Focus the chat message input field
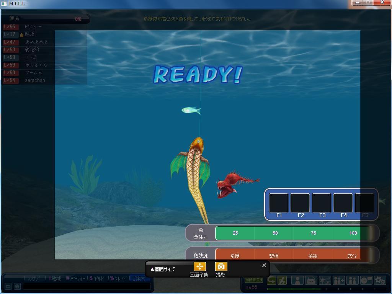The width and height of the screenshot is (392, 294). [87, 286]
